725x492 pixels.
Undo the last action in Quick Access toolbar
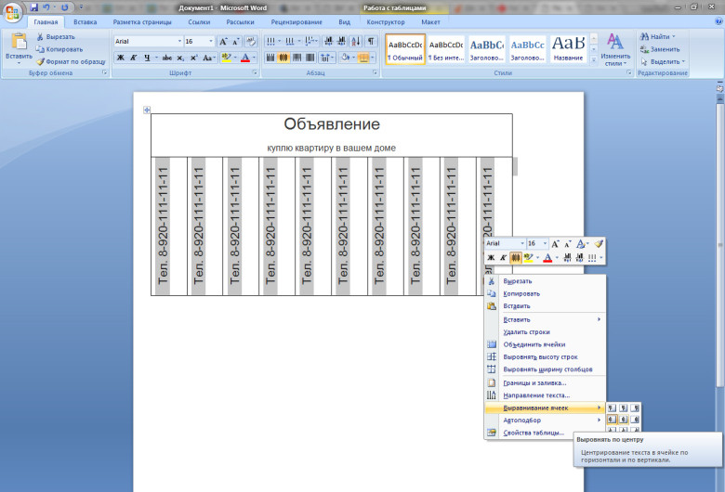(46, 7)
